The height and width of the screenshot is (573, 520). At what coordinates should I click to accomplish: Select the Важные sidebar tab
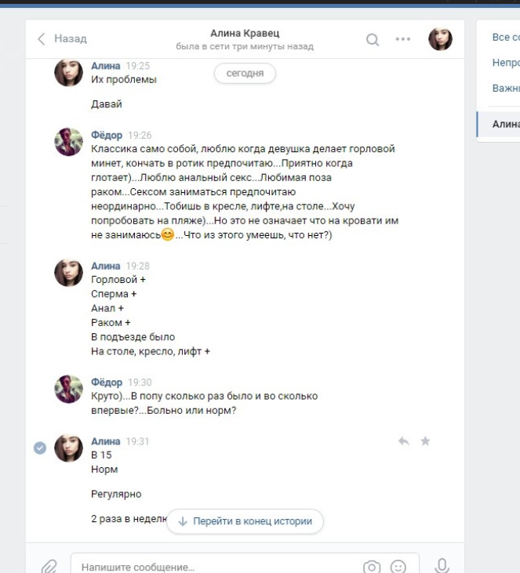pyautogui.click(x=506, y=88)
